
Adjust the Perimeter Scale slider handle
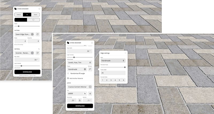point(125,67)
